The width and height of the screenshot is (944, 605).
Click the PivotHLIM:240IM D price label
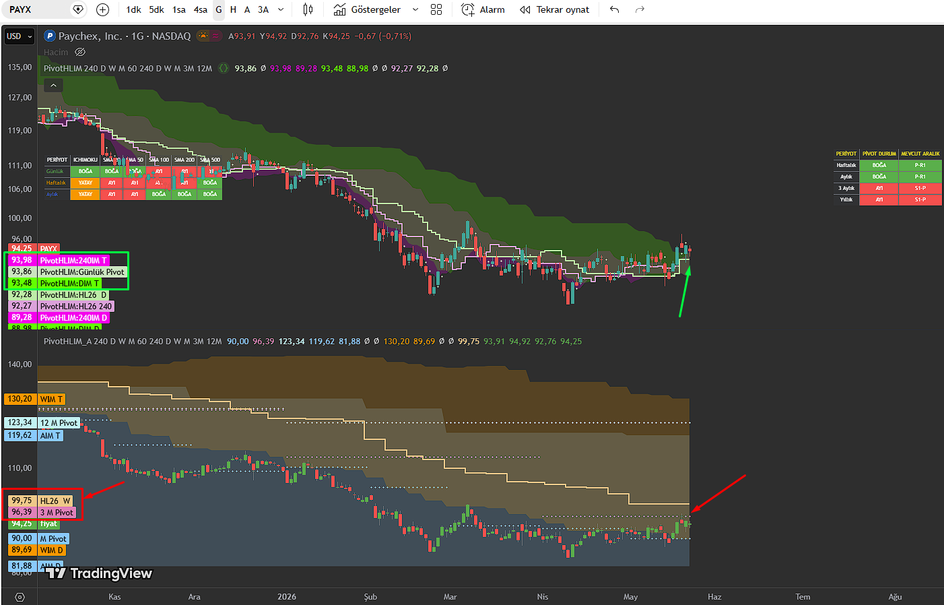pyautogui.click(x=59, y=317)
